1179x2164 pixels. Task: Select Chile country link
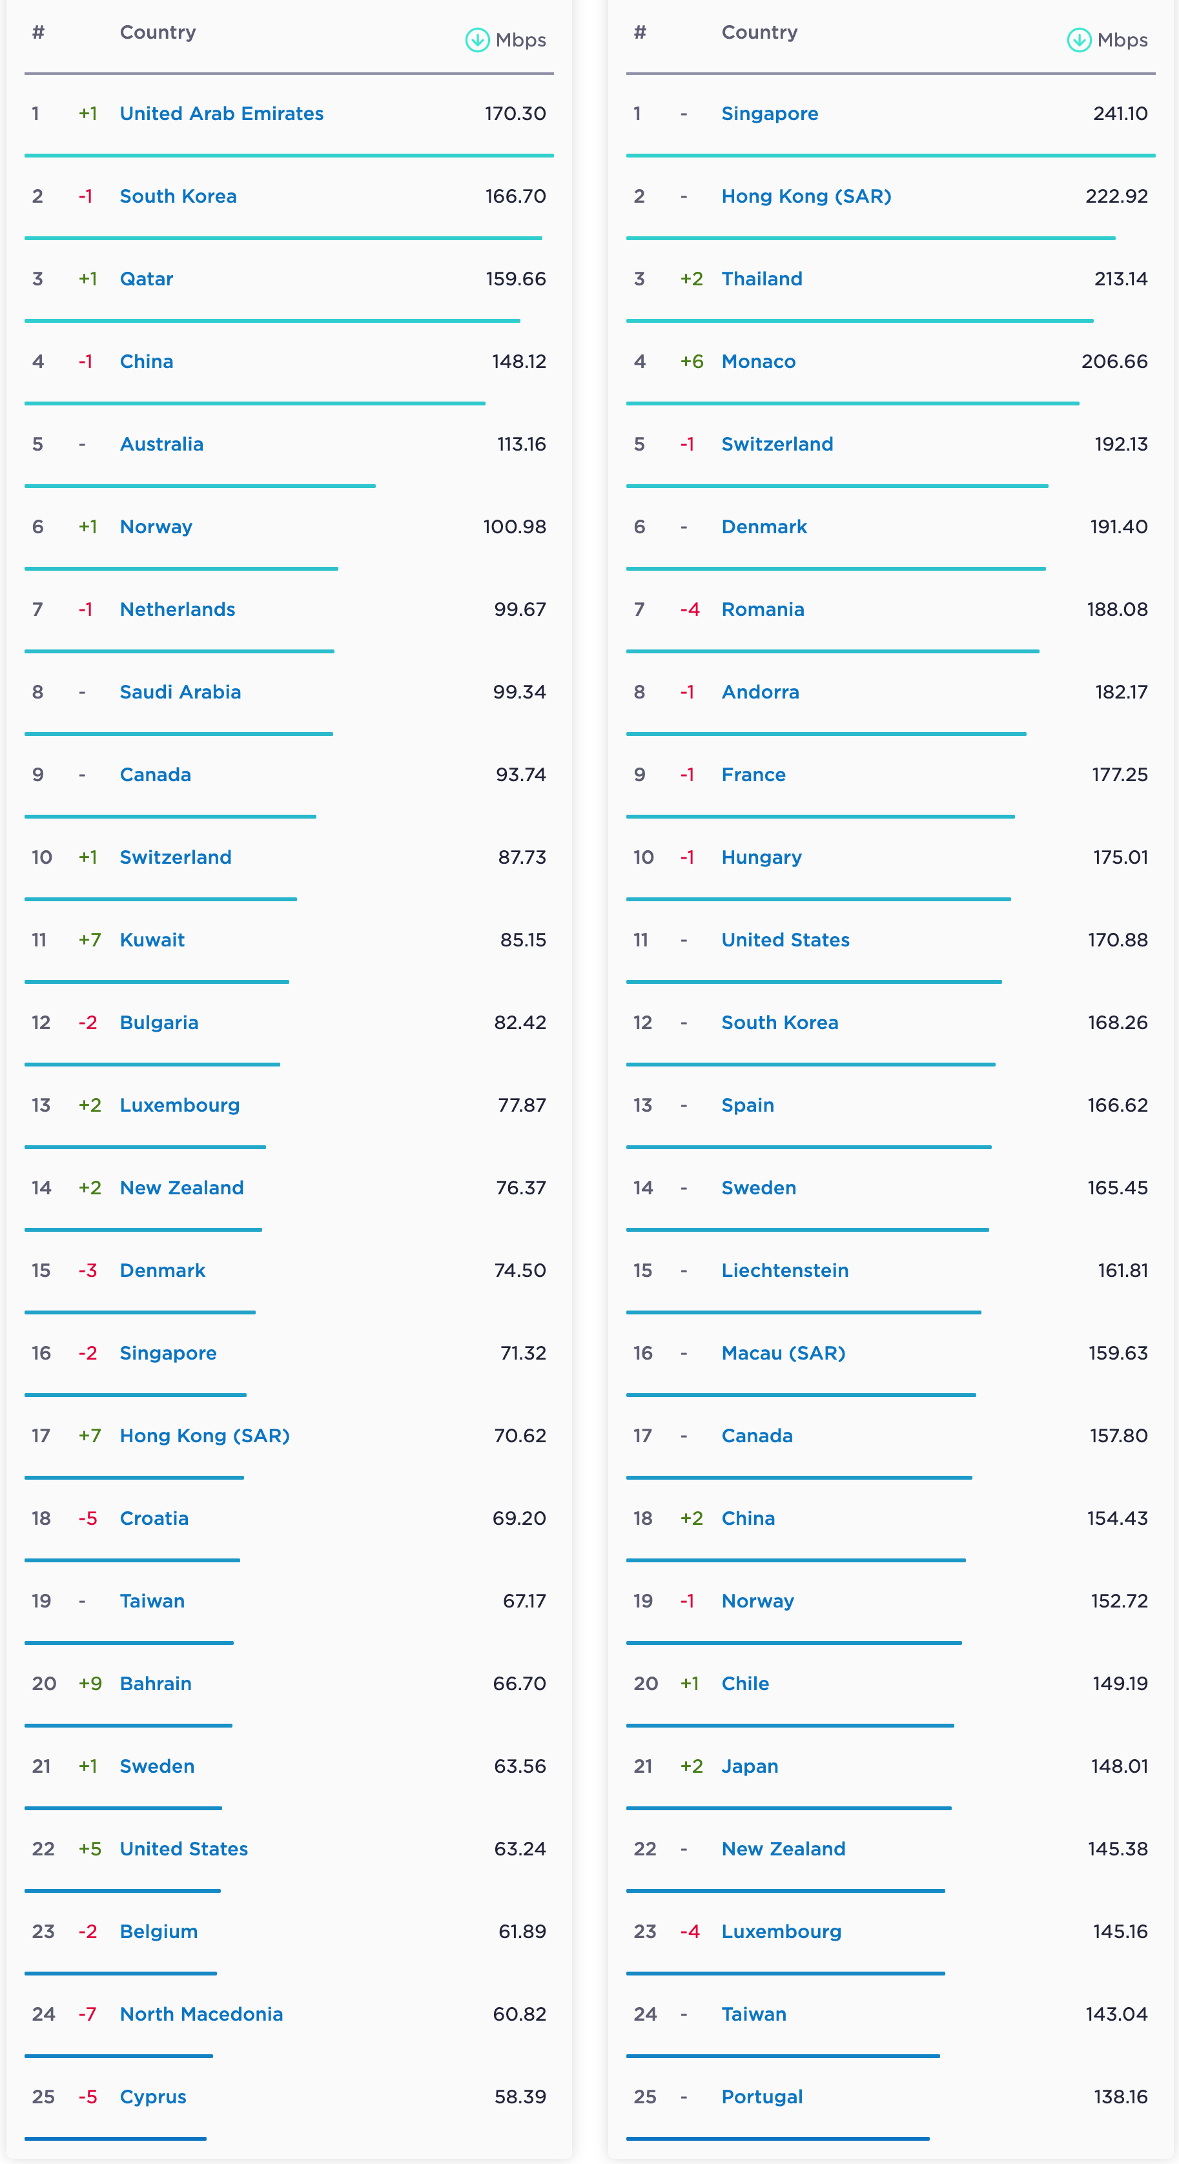[x=744, y=1684]
